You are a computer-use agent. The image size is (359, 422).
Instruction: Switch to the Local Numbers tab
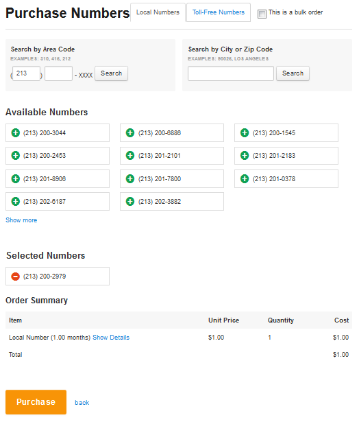tap(158, 12)
